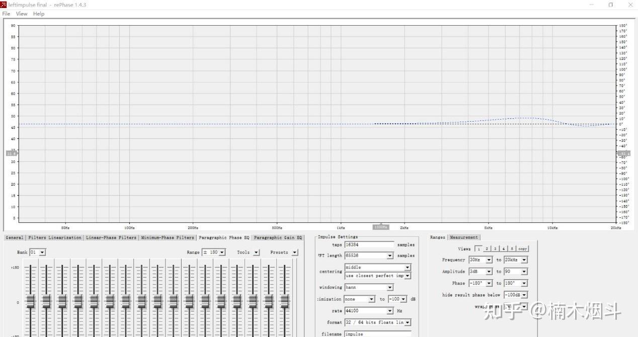638x337 pixels.
Task: Open the View menu
Action: click(22, 14)
